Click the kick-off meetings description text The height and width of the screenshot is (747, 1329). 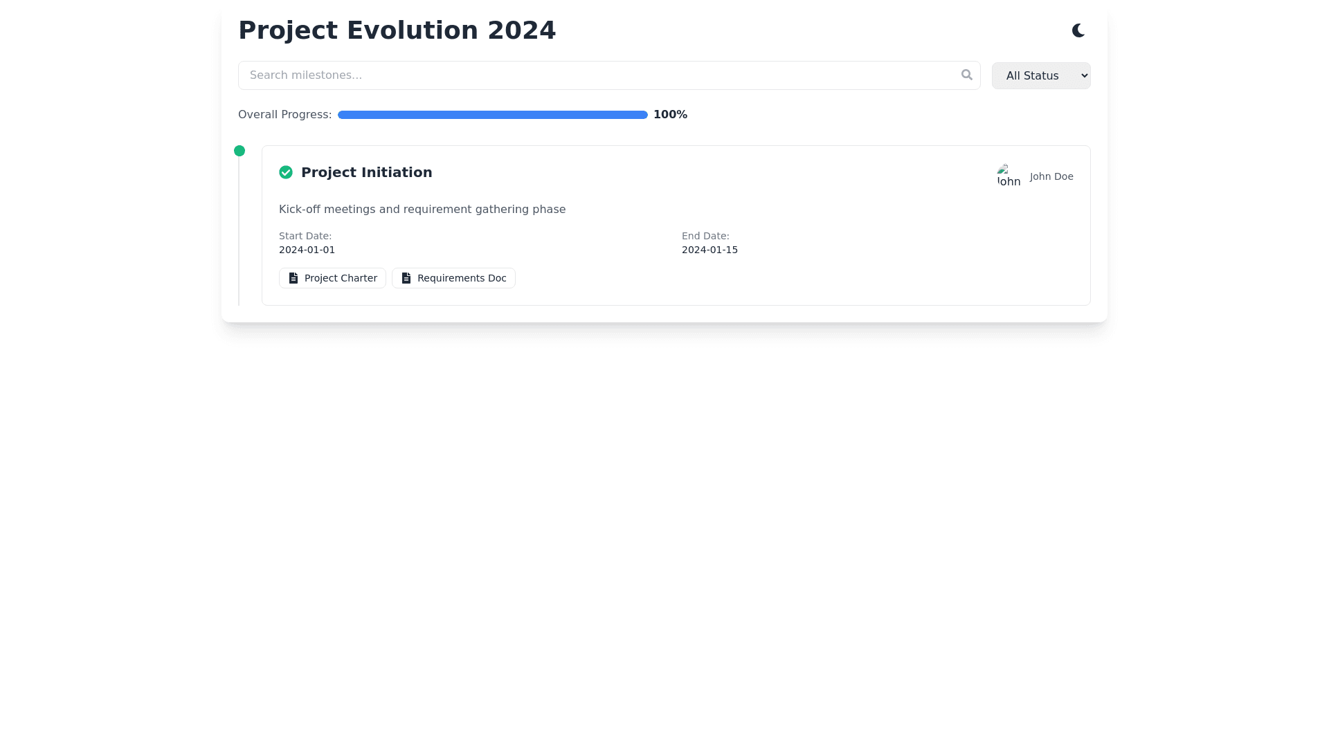click(422, 210)
